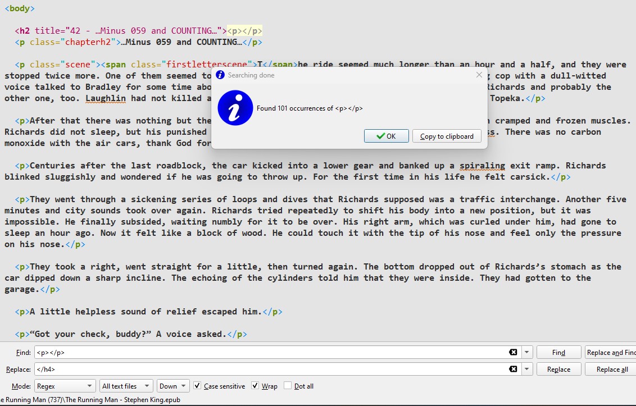Click the Replace and Find button
This screenshot has width=636, height=406.
click(611, 353)
